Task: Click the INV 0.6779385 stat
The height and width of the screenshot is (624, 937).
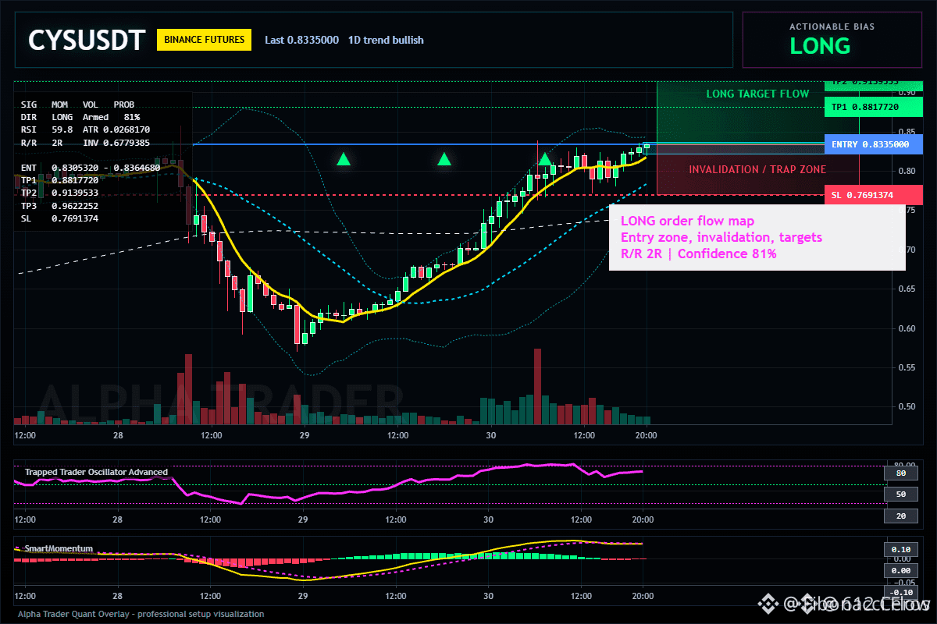Action: (x=116, y=143)
